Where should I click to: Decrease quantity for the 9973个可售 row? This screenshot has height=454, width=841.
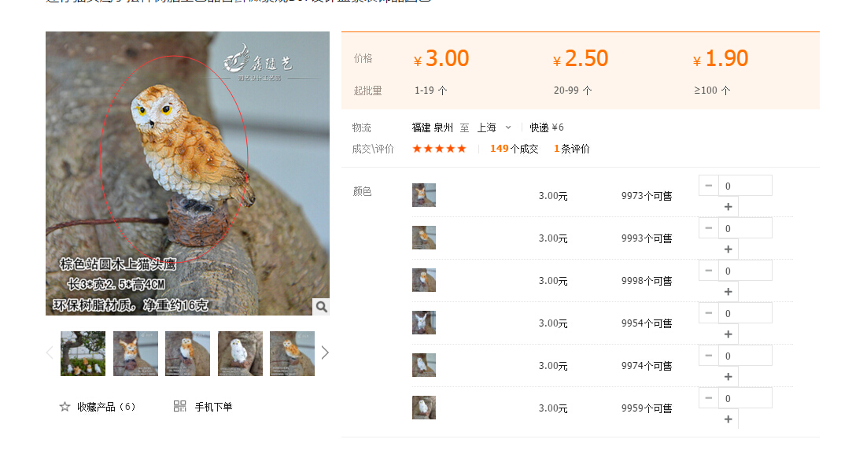709,186
